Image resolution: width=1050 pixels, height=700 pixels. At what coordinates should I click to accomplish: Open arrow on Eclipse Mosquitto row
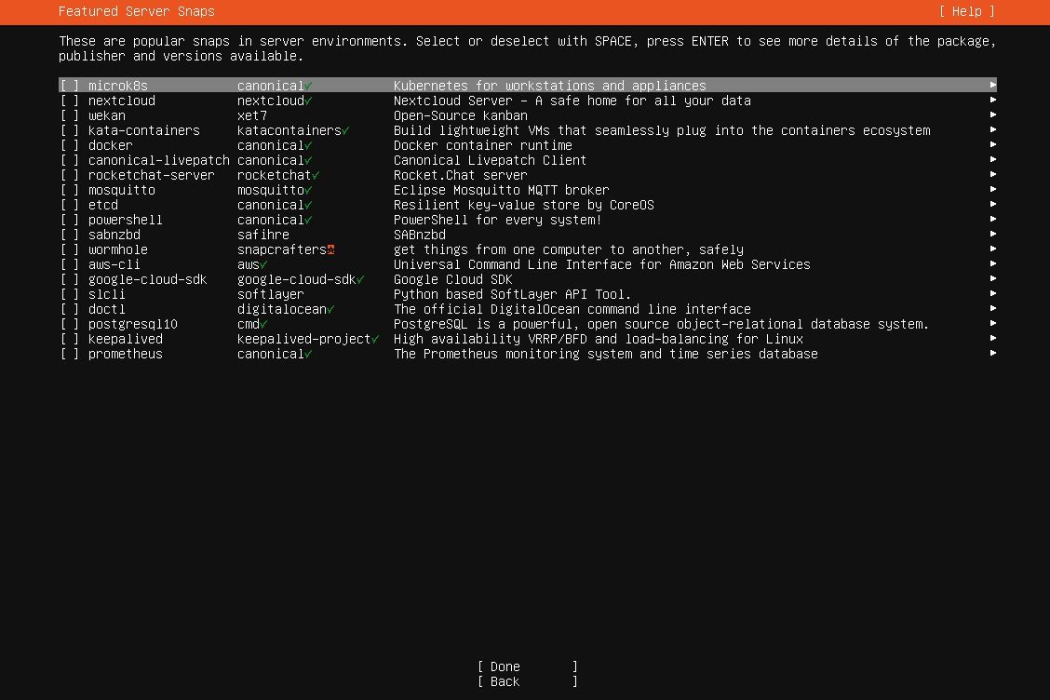click(x=993, y=190)
